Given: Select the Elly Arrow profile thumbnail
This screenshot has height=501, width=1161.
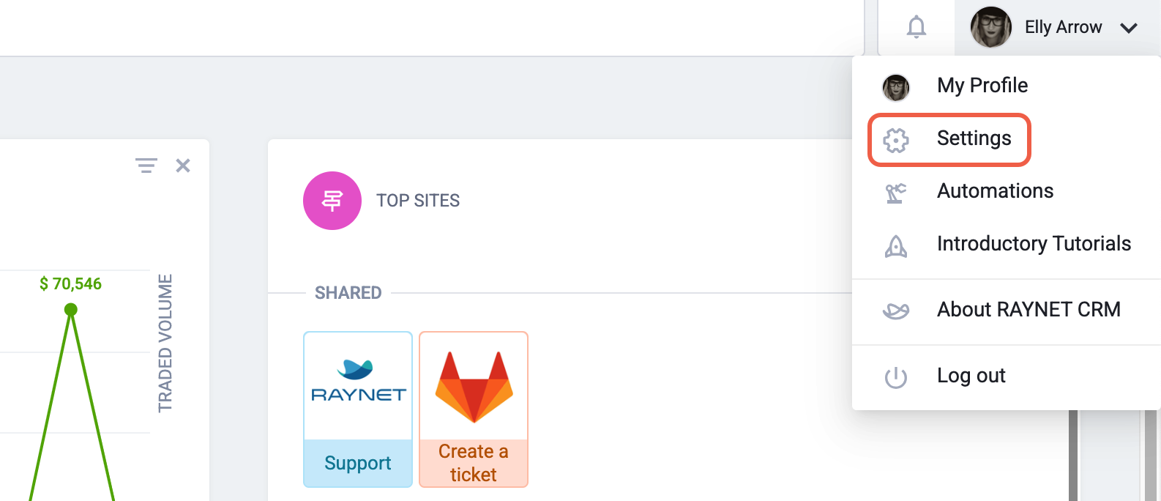Looking at the screenshot, I should point(990,27).
